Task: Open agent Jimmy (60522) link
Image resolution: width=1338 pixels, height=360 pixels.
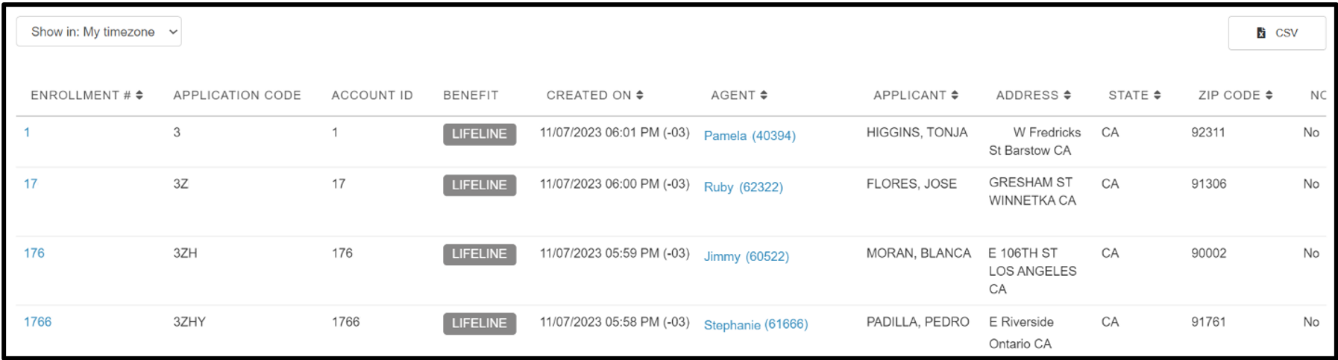Action: point(747,256)
